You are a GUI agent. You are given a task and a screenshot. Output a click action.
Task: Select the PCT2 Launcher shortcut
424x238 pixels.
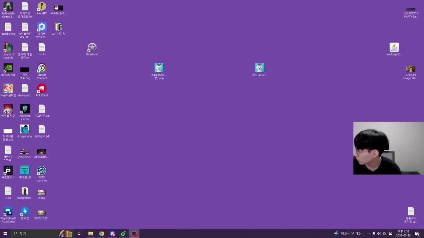(42, 174)
